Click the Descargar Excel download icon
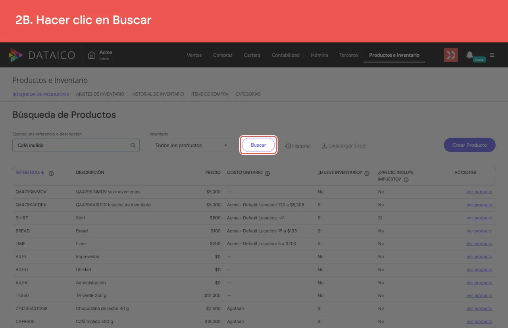 324,146
